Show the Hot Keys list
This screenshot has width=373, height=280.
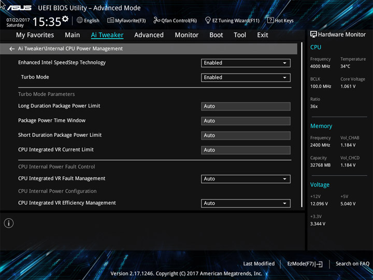point(280,20)
